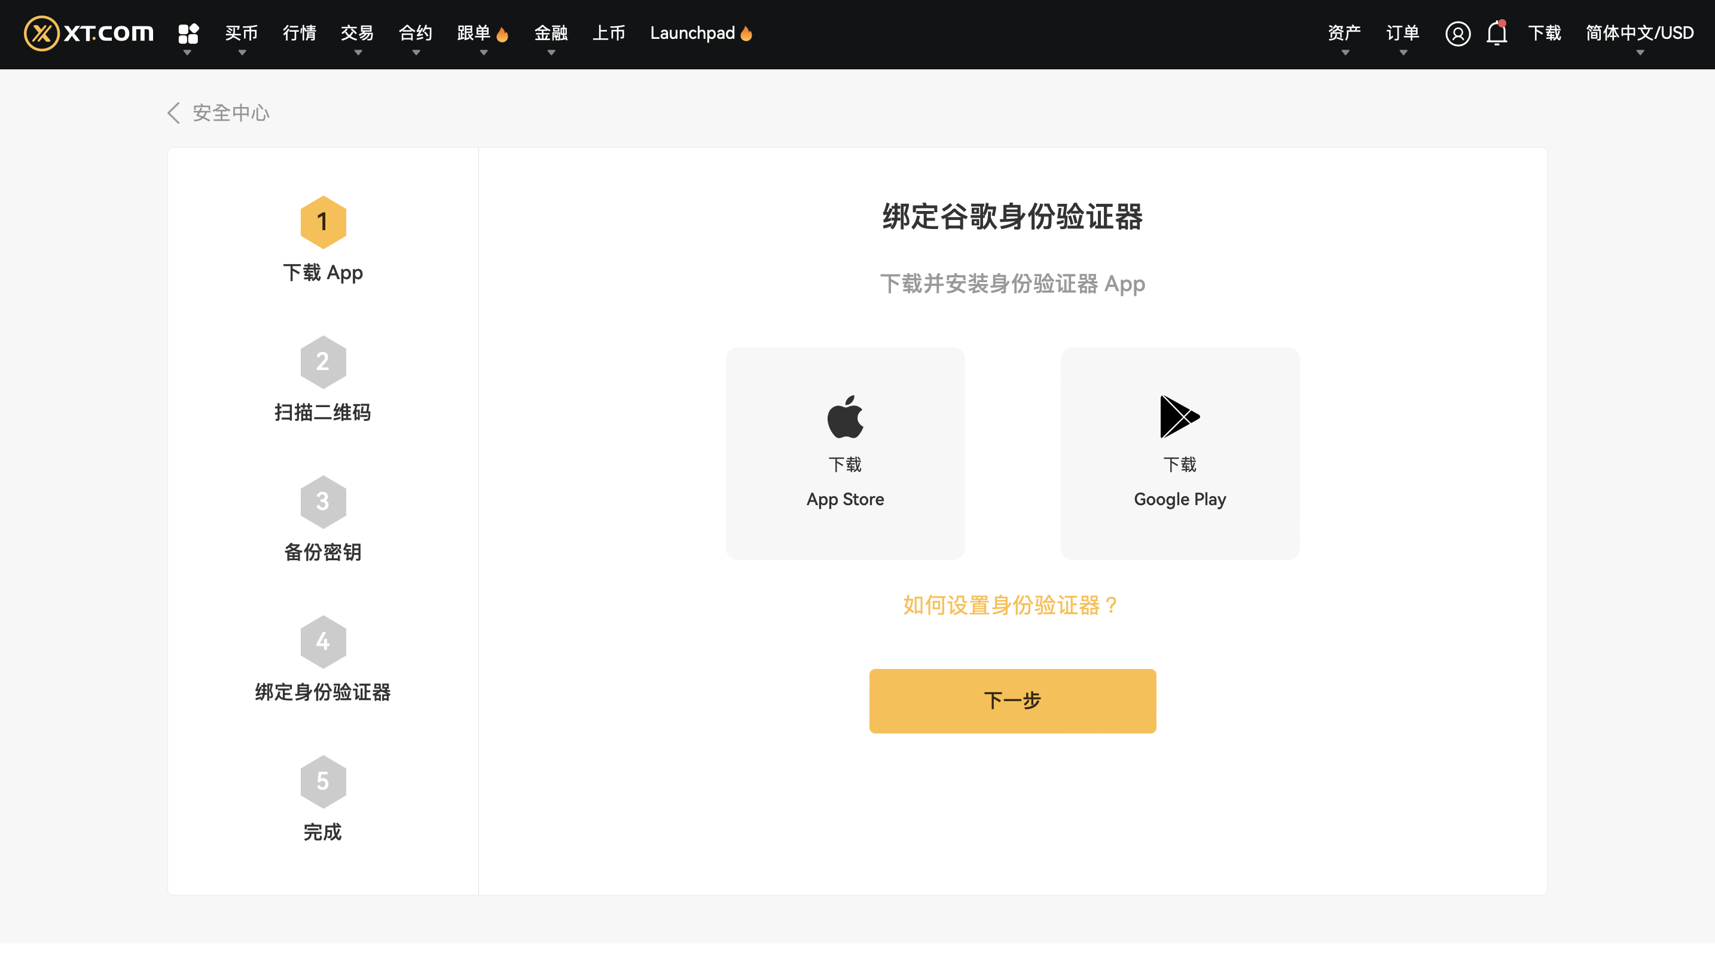Select step 4 hexagon 绑定身份验证器
This screenshot has width=1715, height=978.
(x=323, y=641)
